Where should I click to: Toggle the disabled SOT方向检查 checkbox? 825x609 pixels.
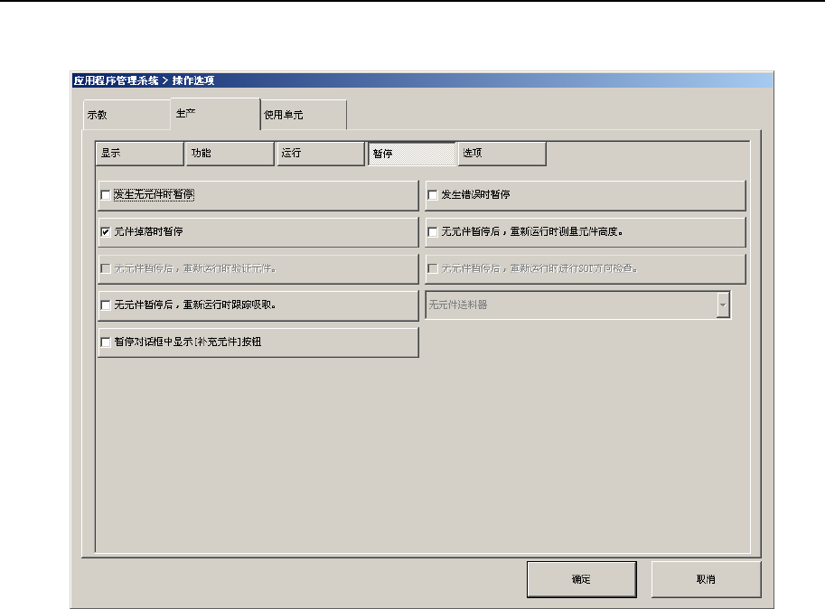pyautogui.click(x=433, y=268)
